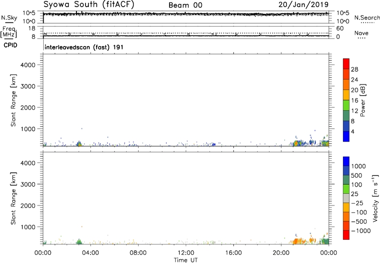The height and width of the screenshot is (263, 380).
Task: Click the '08:00' time axis tick
Action: 138,253
